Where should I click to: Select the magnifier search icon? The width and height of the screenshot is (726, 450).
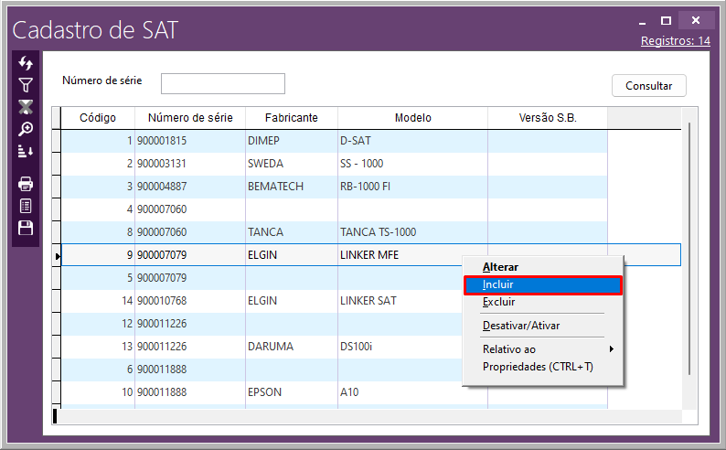tap(26, 129)
